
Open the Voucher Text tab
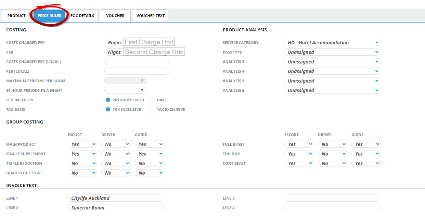150,16
